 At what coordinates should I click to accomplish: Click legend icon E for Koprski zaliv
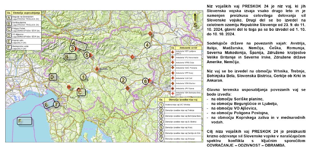click(x=9, y=42)
